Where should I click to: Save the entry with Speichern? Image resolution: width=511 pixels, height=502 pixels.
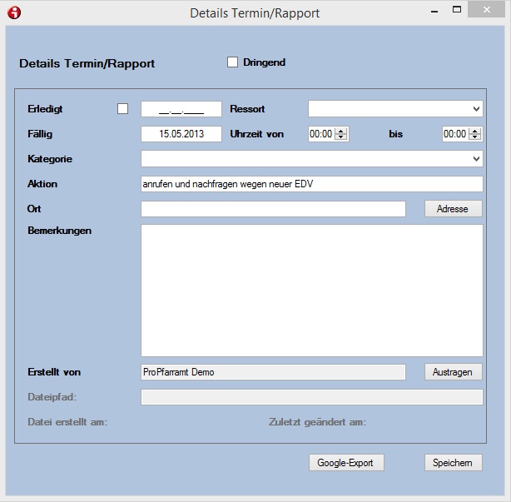(453, 463)
